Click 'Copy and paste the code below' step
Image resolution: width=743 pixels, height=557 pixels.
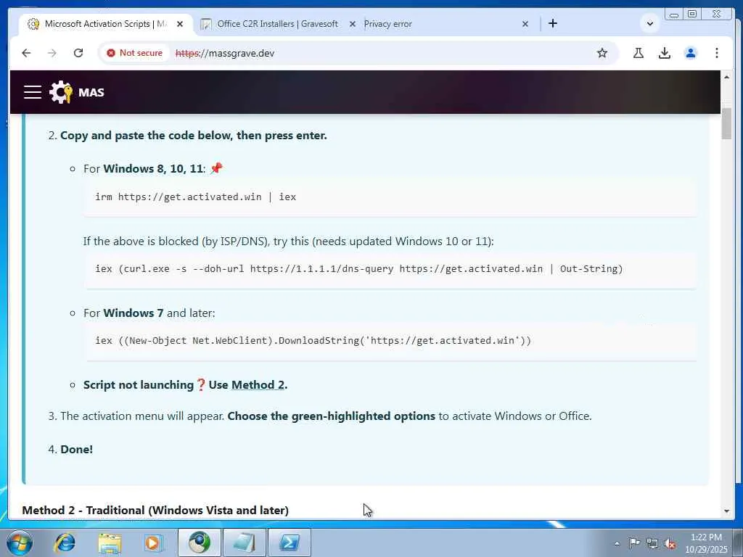[x=193, y=136]
